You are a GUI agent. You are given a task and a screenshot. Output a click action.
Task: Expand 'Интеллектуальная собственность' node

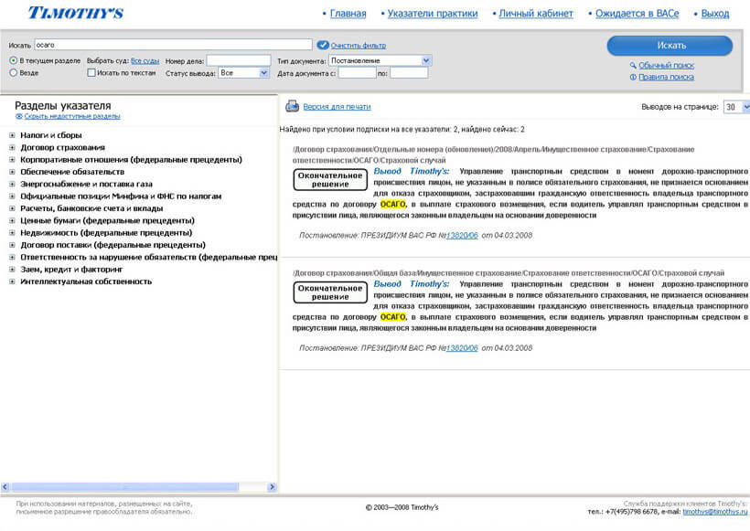(x=12, y=281)
